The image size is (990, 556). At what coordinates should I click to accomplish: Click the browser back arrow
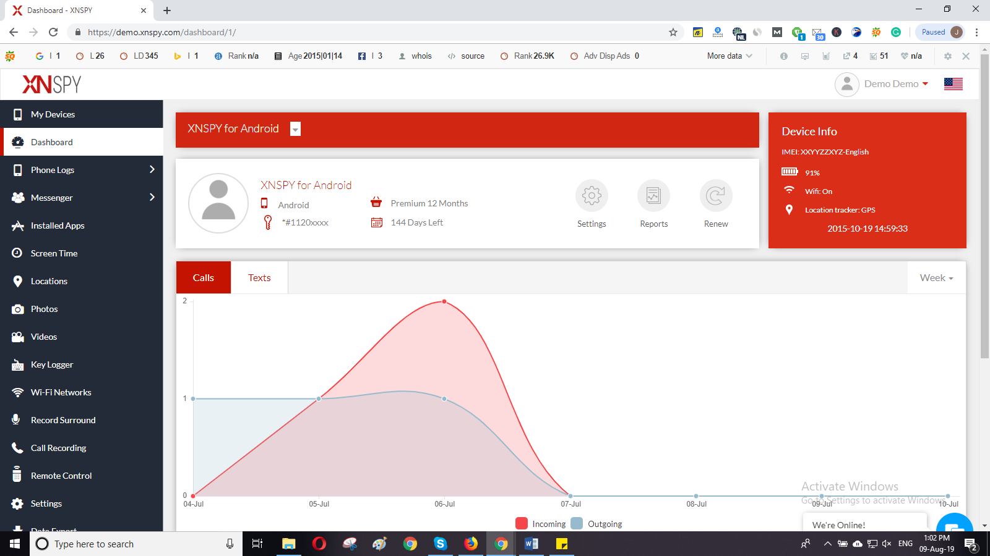click(14, 32)
